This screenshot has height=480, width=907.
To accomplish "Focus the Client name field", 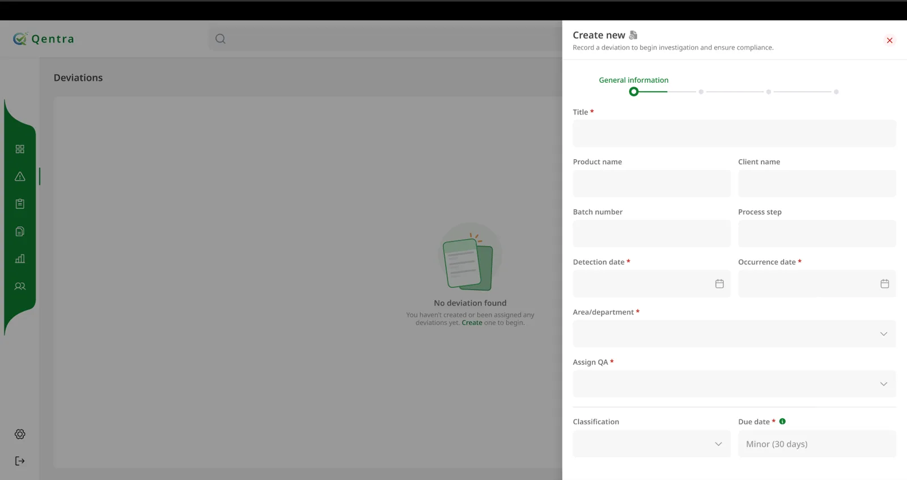I will (817, 184).
